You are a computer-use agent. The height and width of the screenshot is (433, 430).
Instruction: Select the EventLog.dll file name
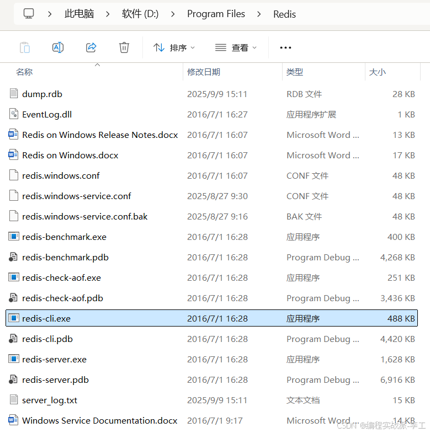pos(47,115)
